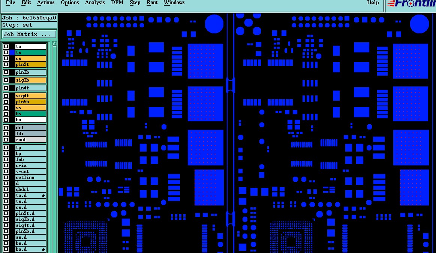The image size is (436, 253).
Task: Select the cvia layer name
Action: pyautogui.click(x=31, y=165)
